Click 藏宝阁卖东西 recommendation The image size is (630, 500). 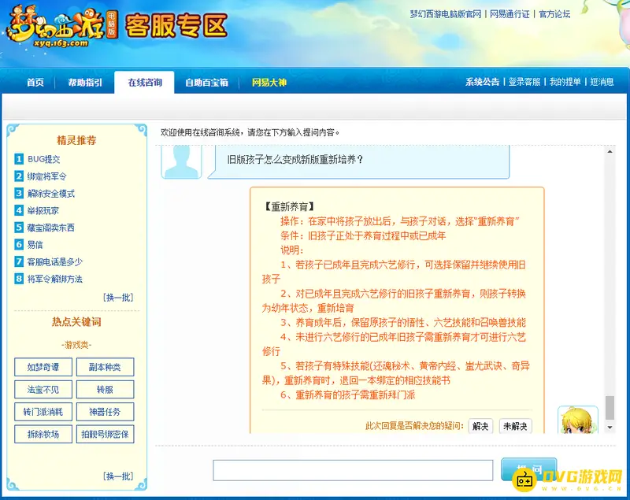pos(51,228)
